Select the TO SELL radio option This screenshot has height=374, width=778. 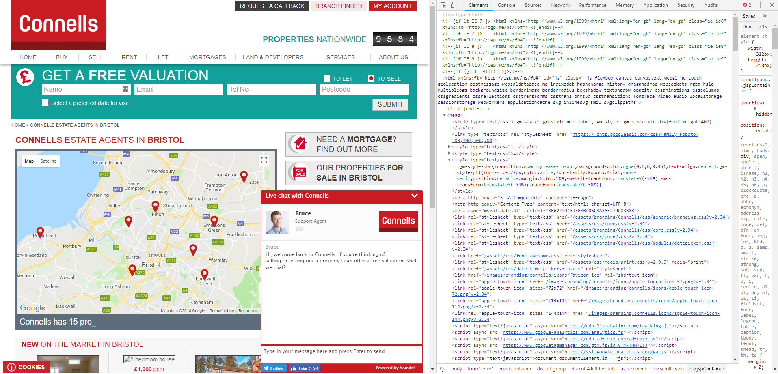[x=371, y=78]
